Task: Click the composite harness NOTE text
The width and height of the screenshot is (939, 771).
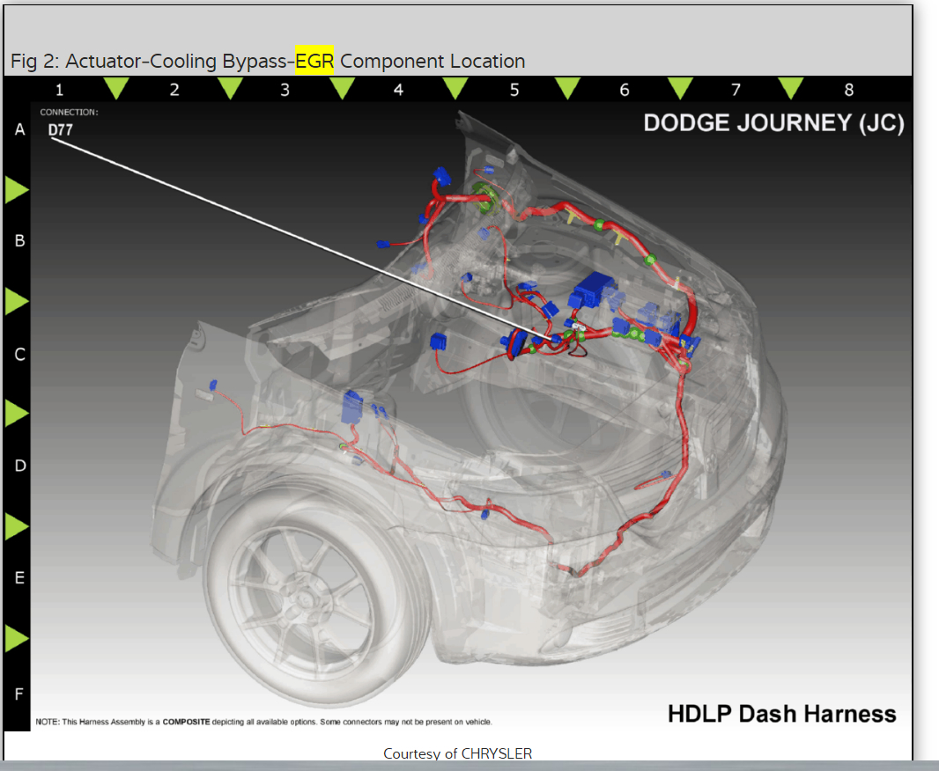Action: 263,722
